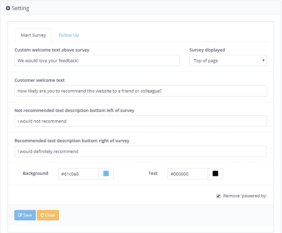Image resolution: width=282 pixels, height=233 pixels.
Task: Click the 'Text' color label
Action: click(153, 173)
